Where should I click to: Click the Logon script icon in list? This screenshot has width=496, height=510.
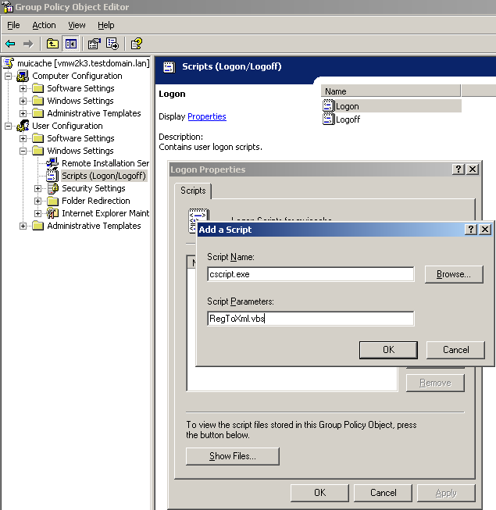[x=329, y=105]
